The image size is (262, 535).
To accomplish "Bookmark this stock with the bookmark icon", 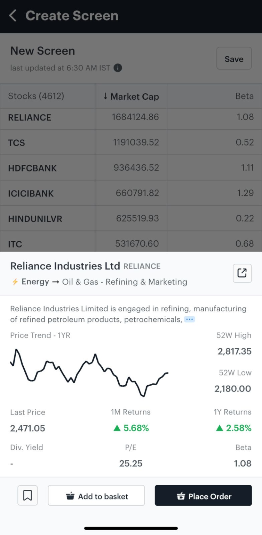I will 27,495.
